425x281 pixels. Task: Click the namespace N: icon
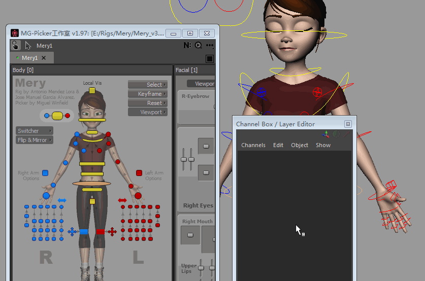point(187,46)
